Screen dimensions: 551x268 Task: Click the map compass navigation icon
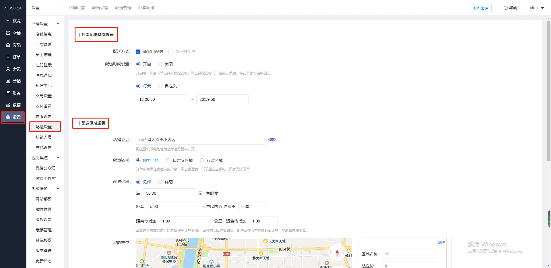coord(337,252)
